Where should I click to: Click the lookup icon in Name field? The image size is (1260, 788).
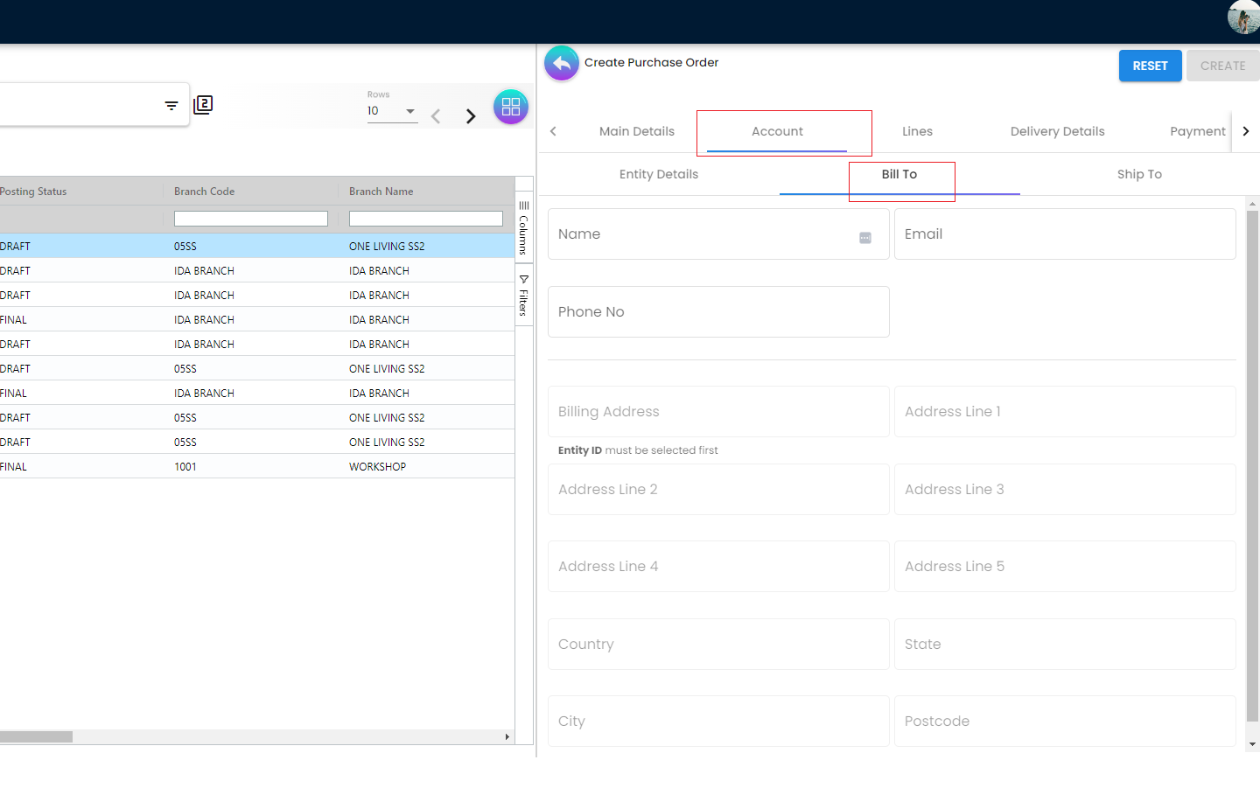pos(865,238)
